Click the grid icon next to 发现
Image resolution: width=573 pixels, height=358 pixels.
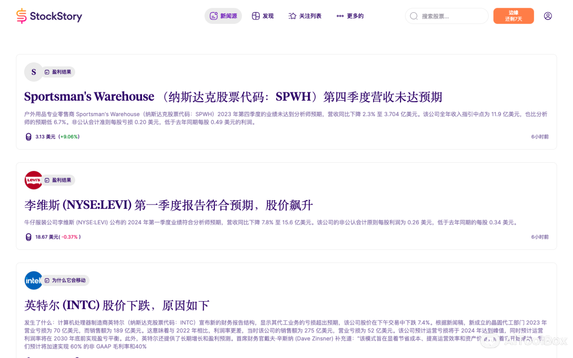(x=255, y=16)
